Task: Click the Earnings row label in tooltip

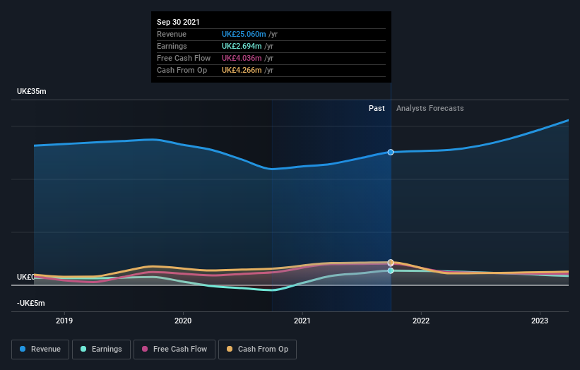Action: pyautogui.click(x=172, y=46)
